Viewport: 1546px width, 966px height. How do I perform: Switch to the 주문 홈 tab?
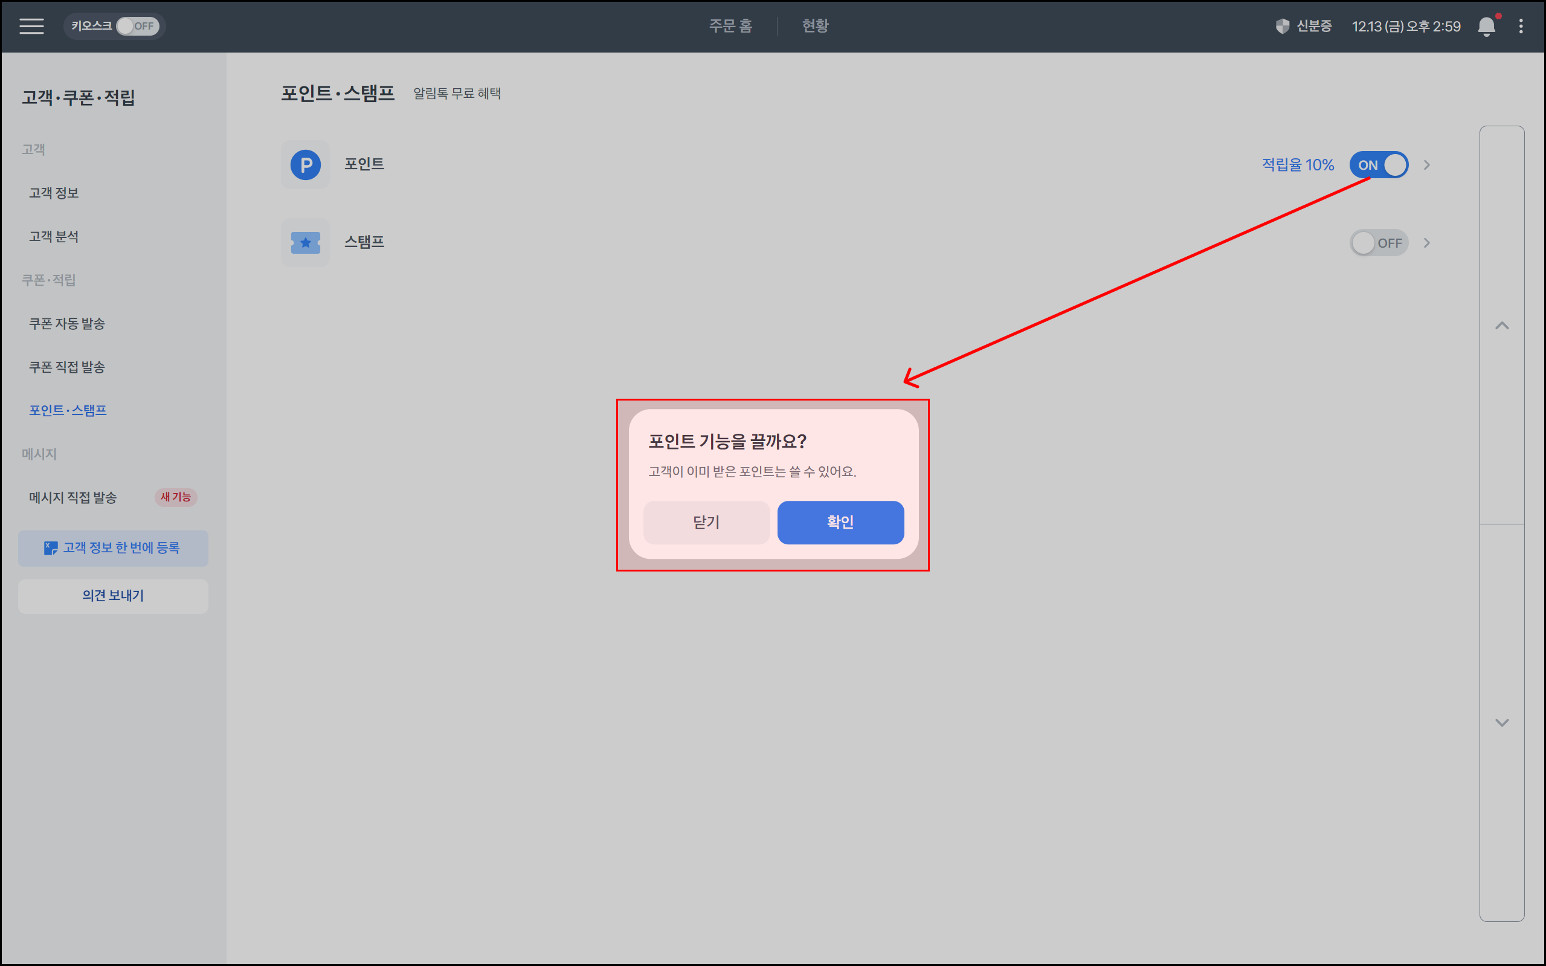pos(730,26)
